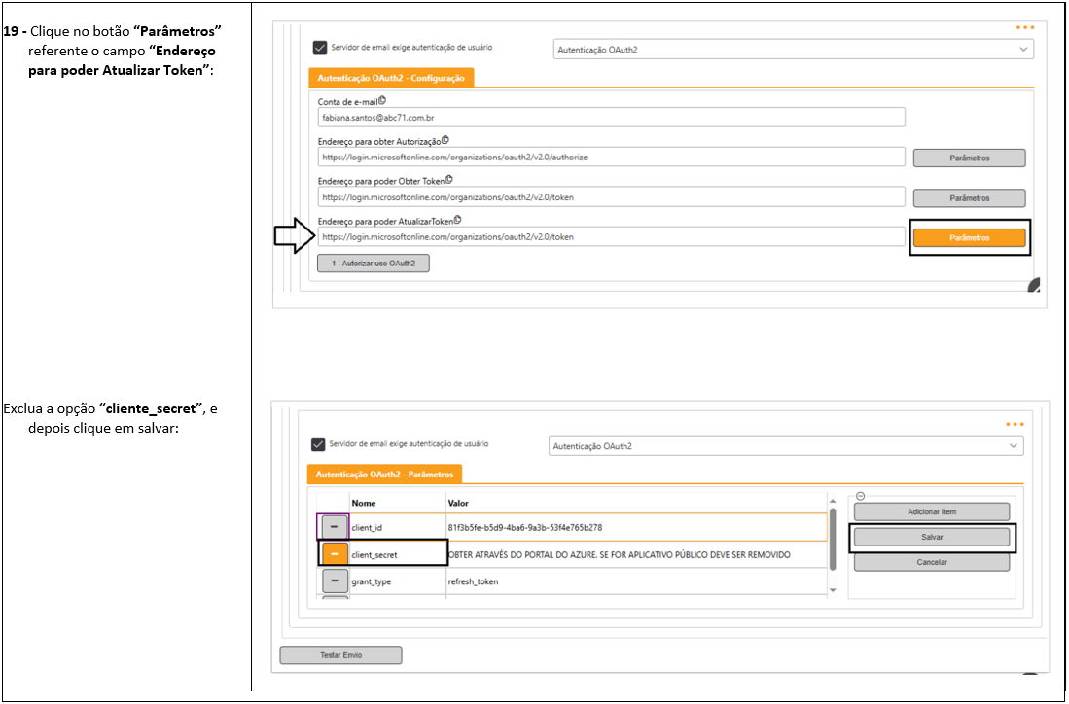Click copy icon beside Endereço para poder AtualizarToken
Image resolution: width=1069 pixels, height=704 pixels.
tap(456, 220)
